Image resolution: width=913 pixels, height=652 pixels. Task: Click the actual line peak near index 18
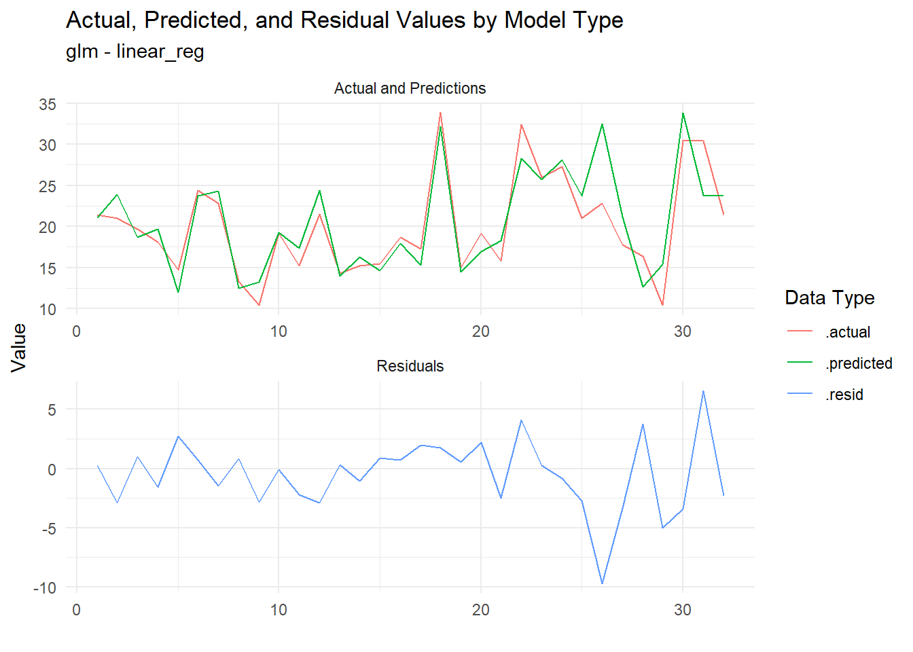440,113
